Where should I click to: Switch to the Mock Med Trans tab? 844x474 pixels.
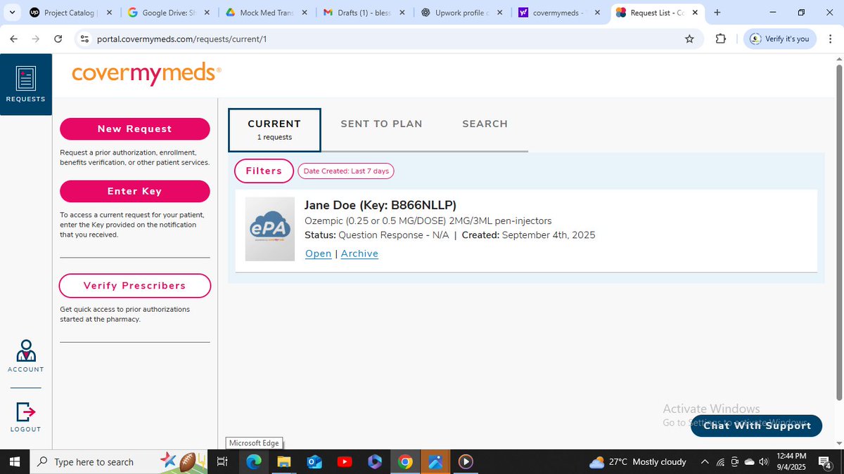point(266,13)
